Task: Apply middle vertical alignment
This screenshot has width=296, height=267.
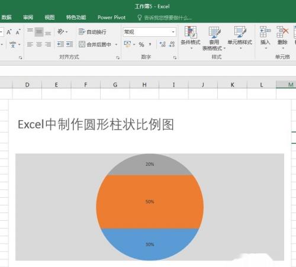Action: [x=39, y=32]
